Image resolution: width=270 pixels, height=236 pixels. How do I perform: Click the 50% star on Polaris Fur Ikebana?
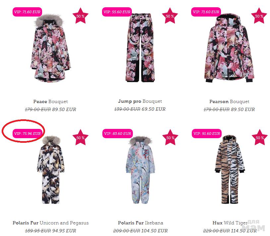[170, 137]
